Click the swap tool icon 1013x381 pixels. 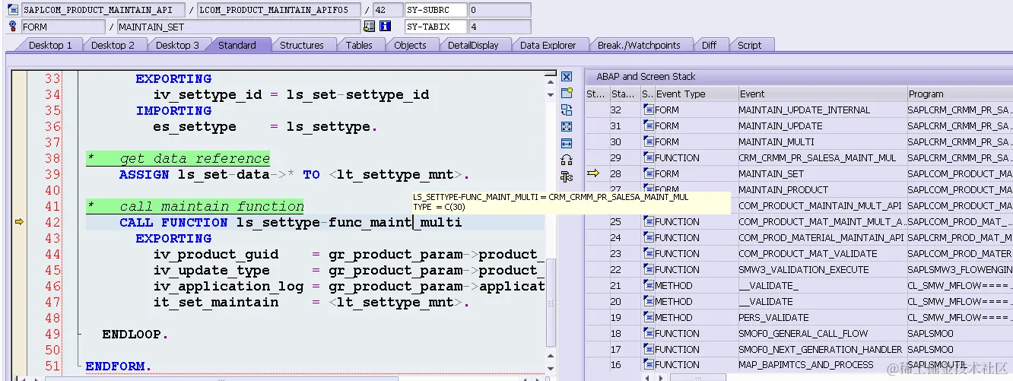click(566, 110)
